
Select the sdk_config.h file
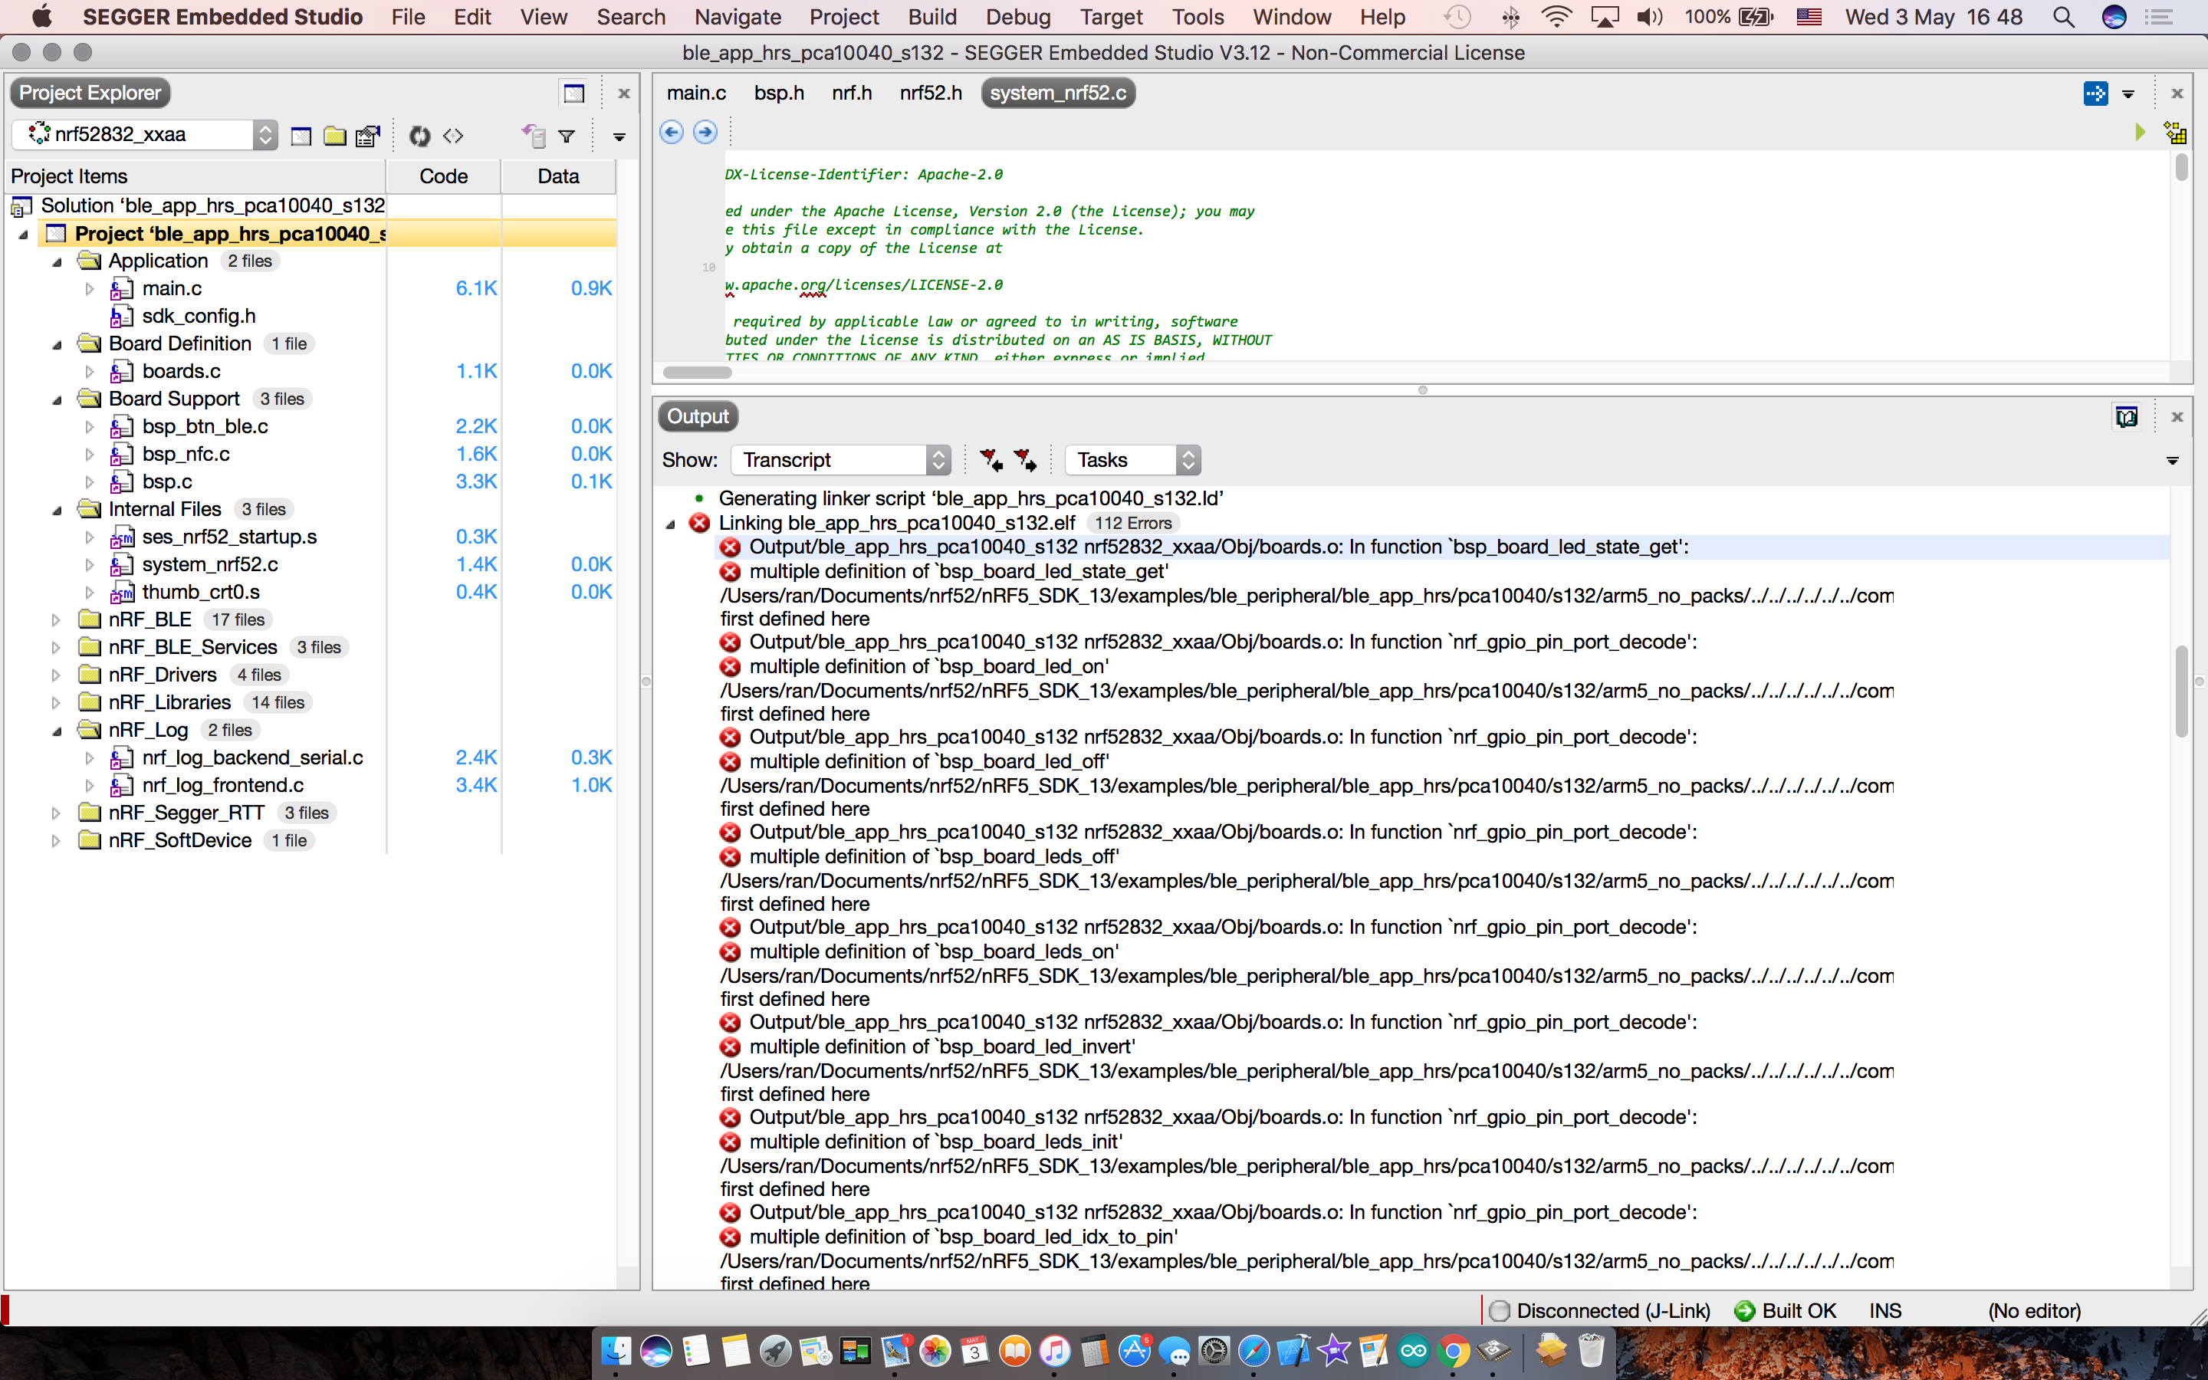coord(199,316)
